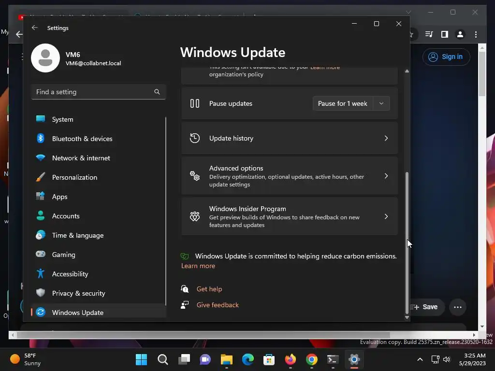Open System settings category
Screen dimensions: 495x371
pyautogui.click(x=99, y=119)
